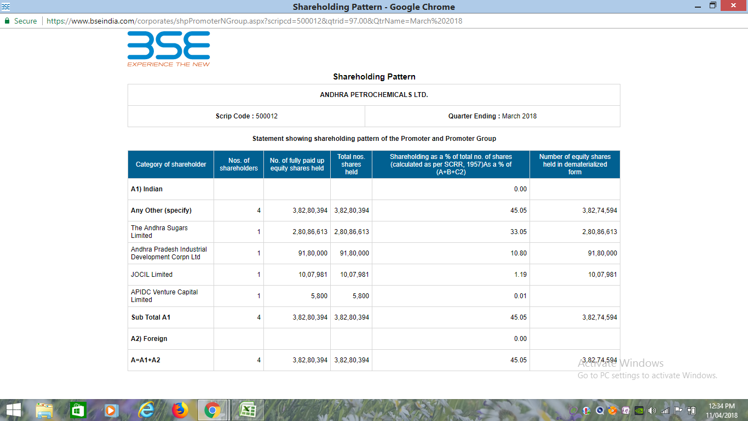The height and width of the screenshot is (421, 748).
Task: Click the Chrome taskbar icon
Action: [x=213, y=409]
